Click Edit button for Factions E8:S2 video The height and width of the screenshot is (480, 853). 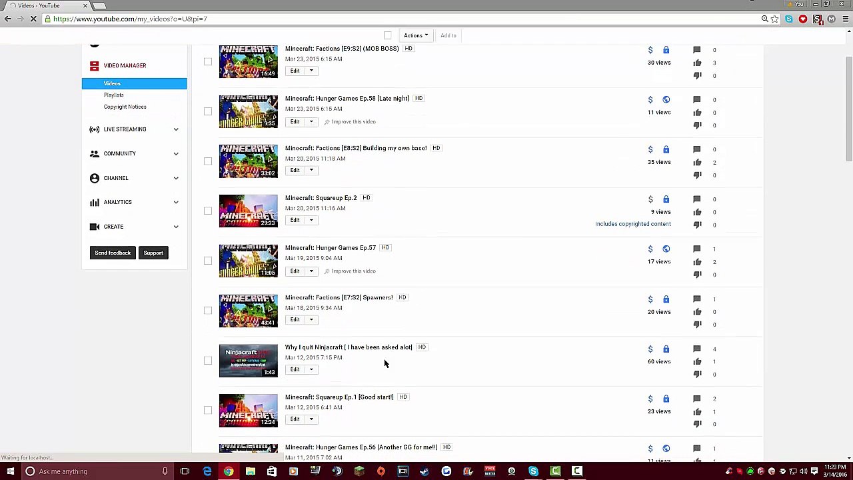pos(295,170)
